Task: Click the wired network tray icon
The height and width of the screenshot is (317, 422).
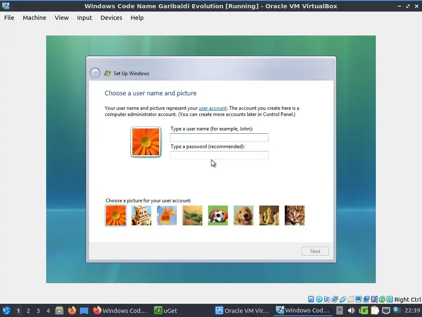Action: point(386,310)
